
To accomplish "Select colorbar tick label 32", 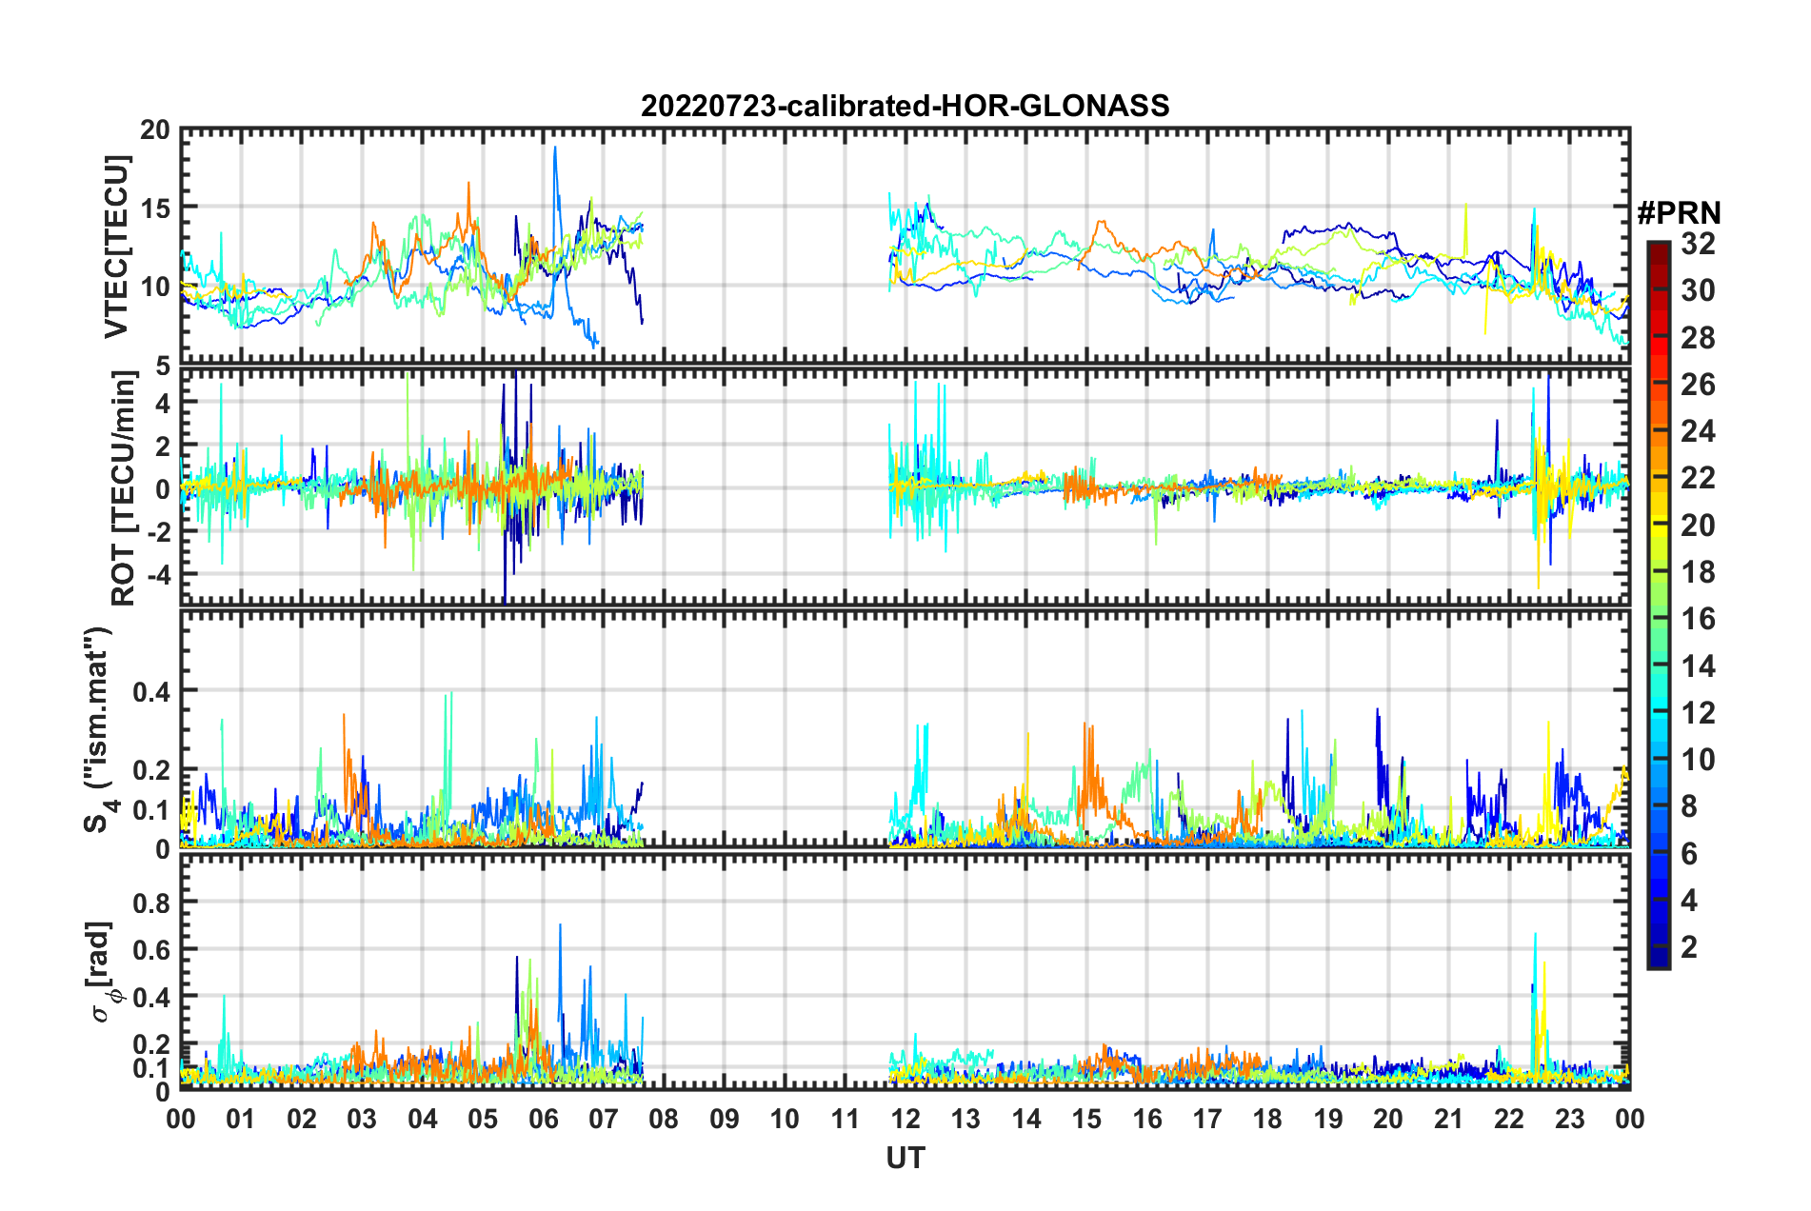I will click(x=1698, y=244).
